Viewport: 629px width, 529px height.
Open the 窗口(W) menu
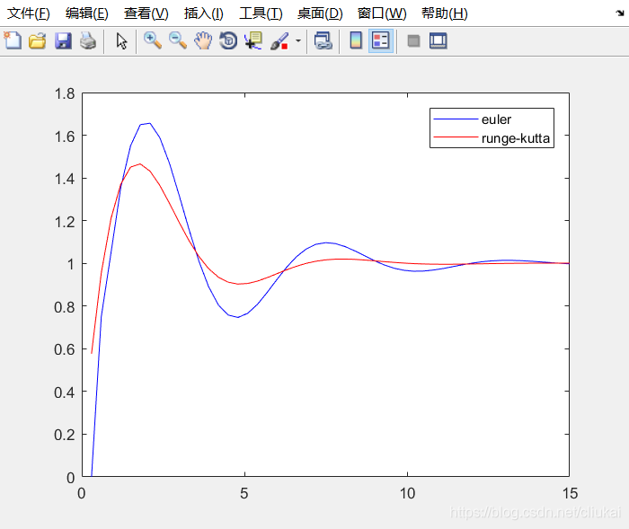pos(382,13)
